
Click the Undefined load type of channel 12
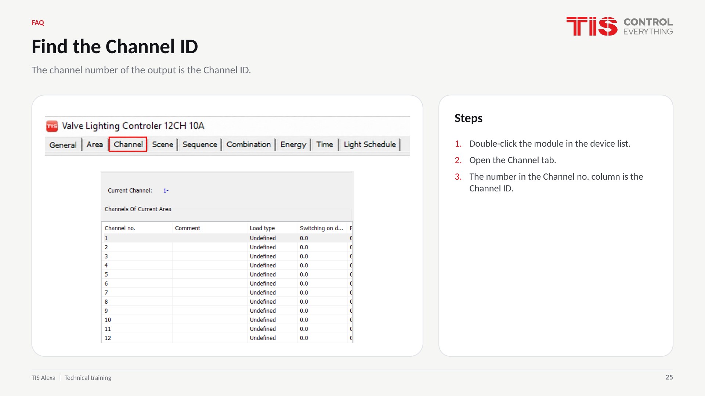click(263, 338)
